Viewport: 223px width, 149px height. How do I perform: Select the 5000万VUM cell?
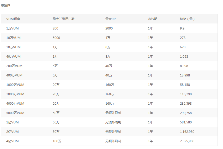15,113
